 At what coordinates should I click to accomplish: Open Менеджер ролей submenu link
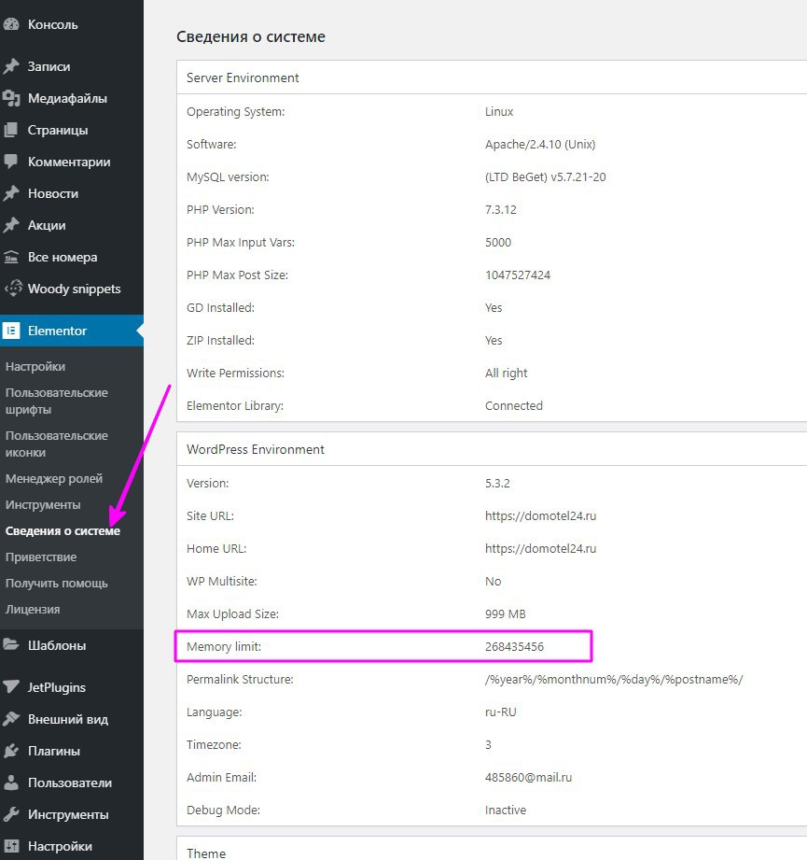54,478
